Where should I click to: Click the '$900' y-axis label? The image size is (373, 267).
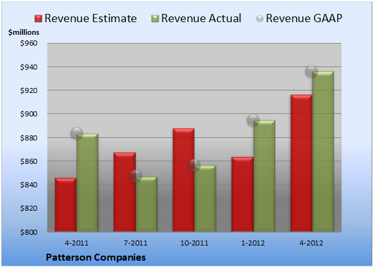tap(29, 114)
